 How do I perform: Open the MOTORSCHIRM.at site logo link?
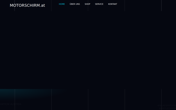(27, 5)
